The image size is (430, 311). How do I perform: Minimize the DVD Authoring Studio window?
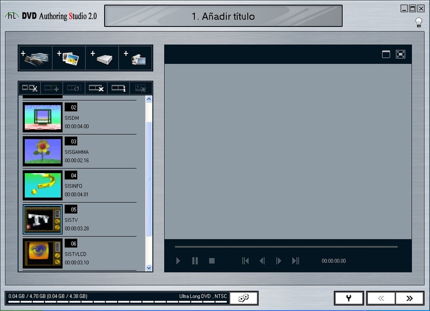404,8
